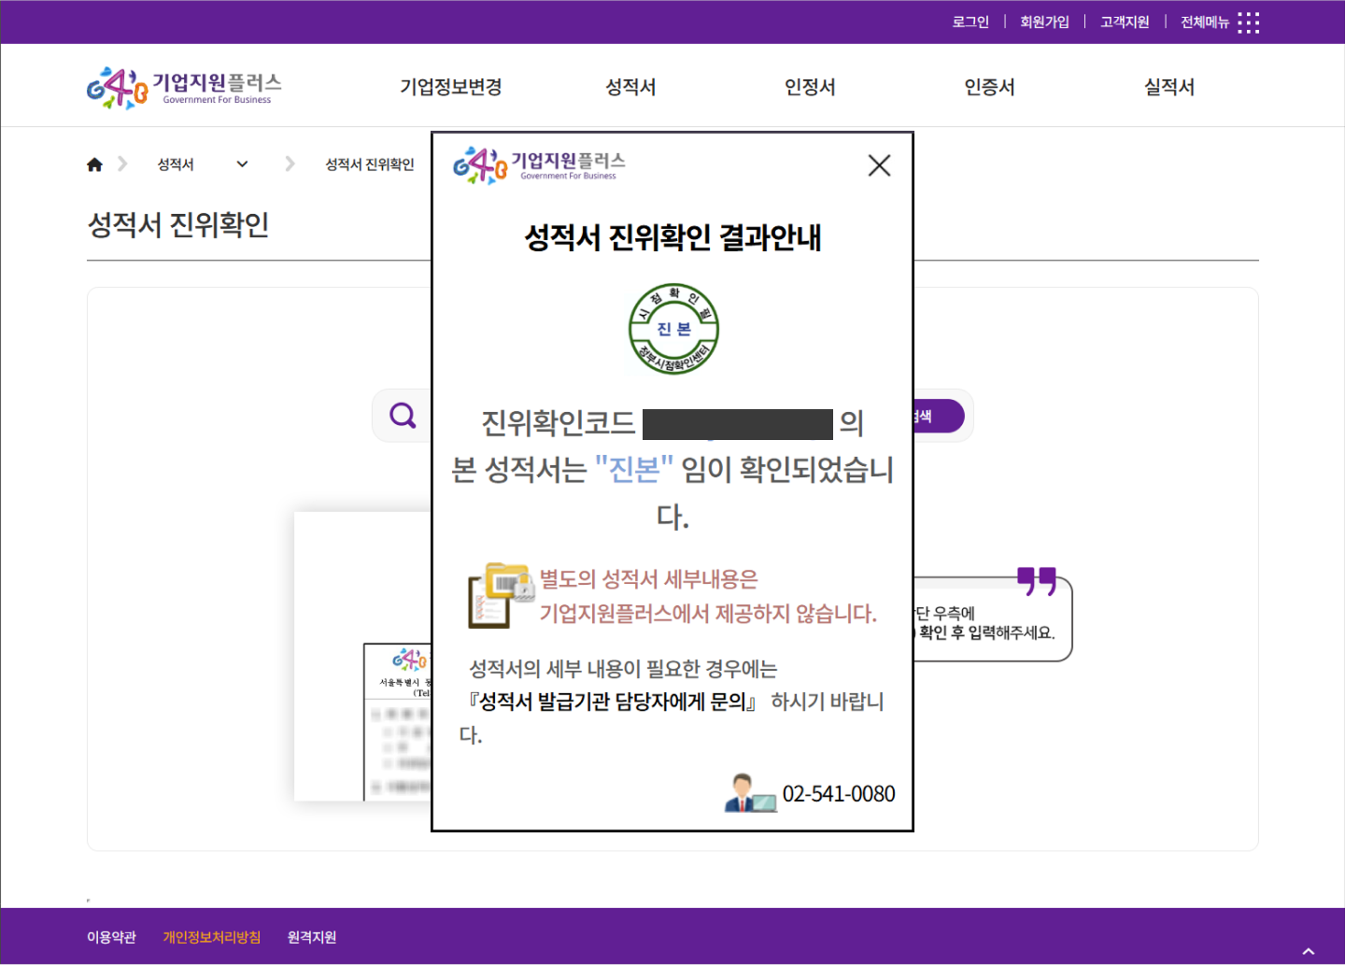Click the 로그인 link
The image size is (1345, 965).
pyautogui.click(x=970, y=22)
